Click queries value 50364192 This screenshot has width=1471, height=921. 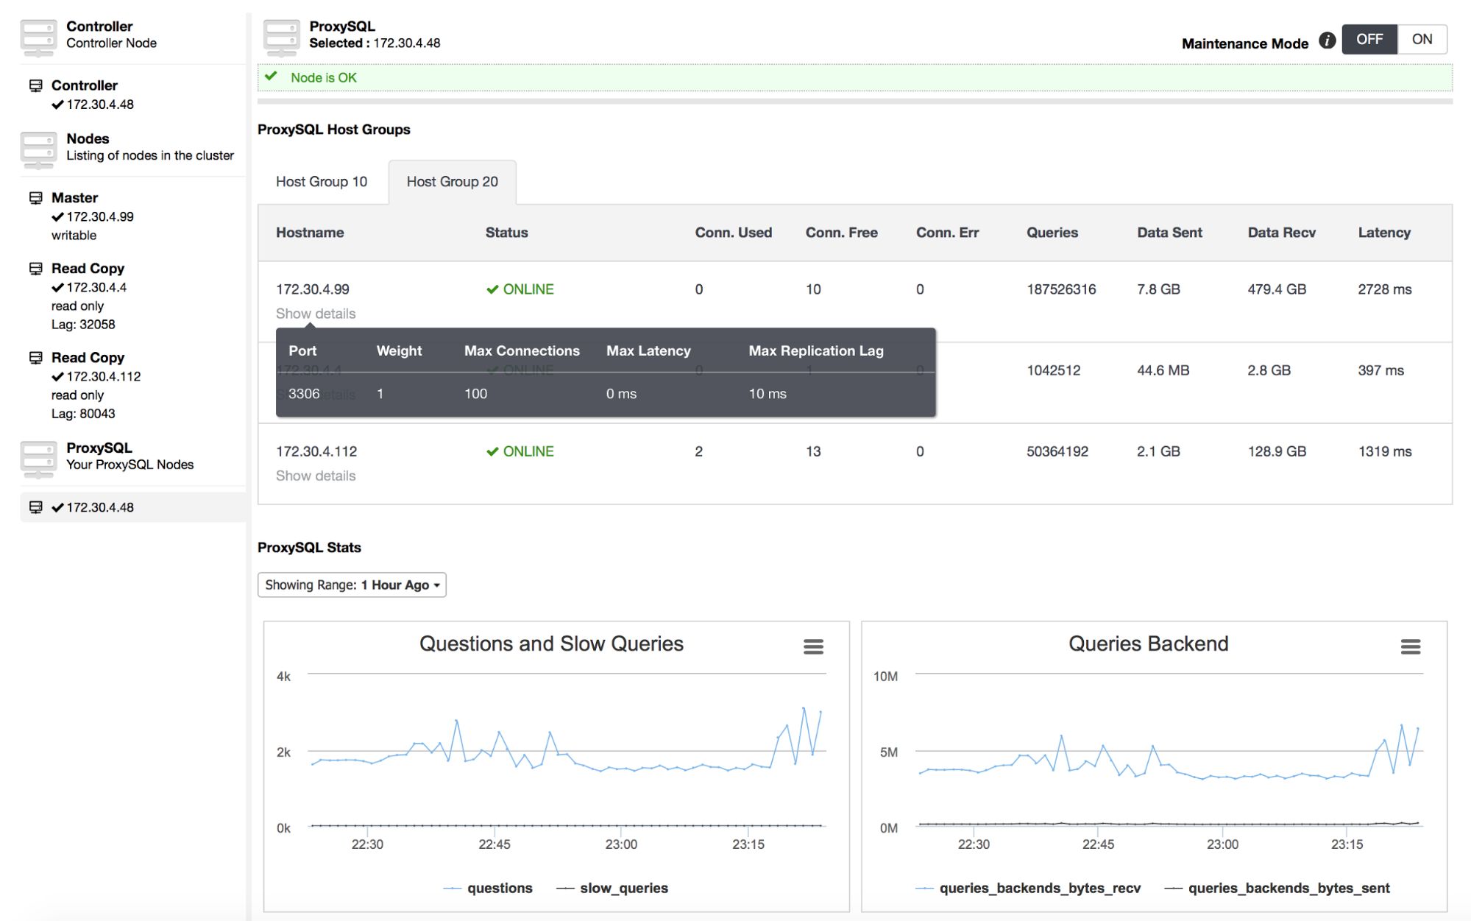coord(1057,451)
